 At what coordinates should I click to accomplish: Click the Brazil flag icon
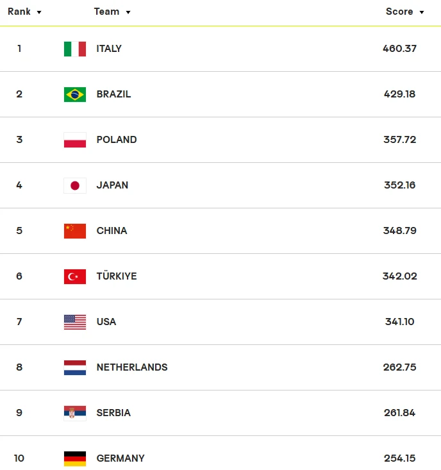[x=75, y=94]
